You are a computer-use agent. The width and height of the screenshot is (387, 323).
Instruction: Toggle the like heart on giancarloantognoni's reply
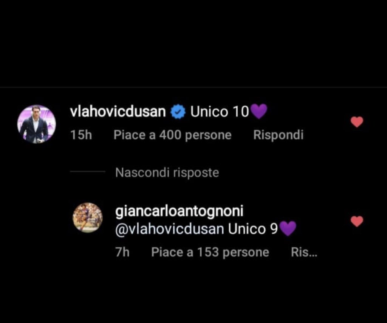point(357,221)
